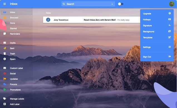Toggle the switch next to search bar
177x108 pixels.
(121, 4)
